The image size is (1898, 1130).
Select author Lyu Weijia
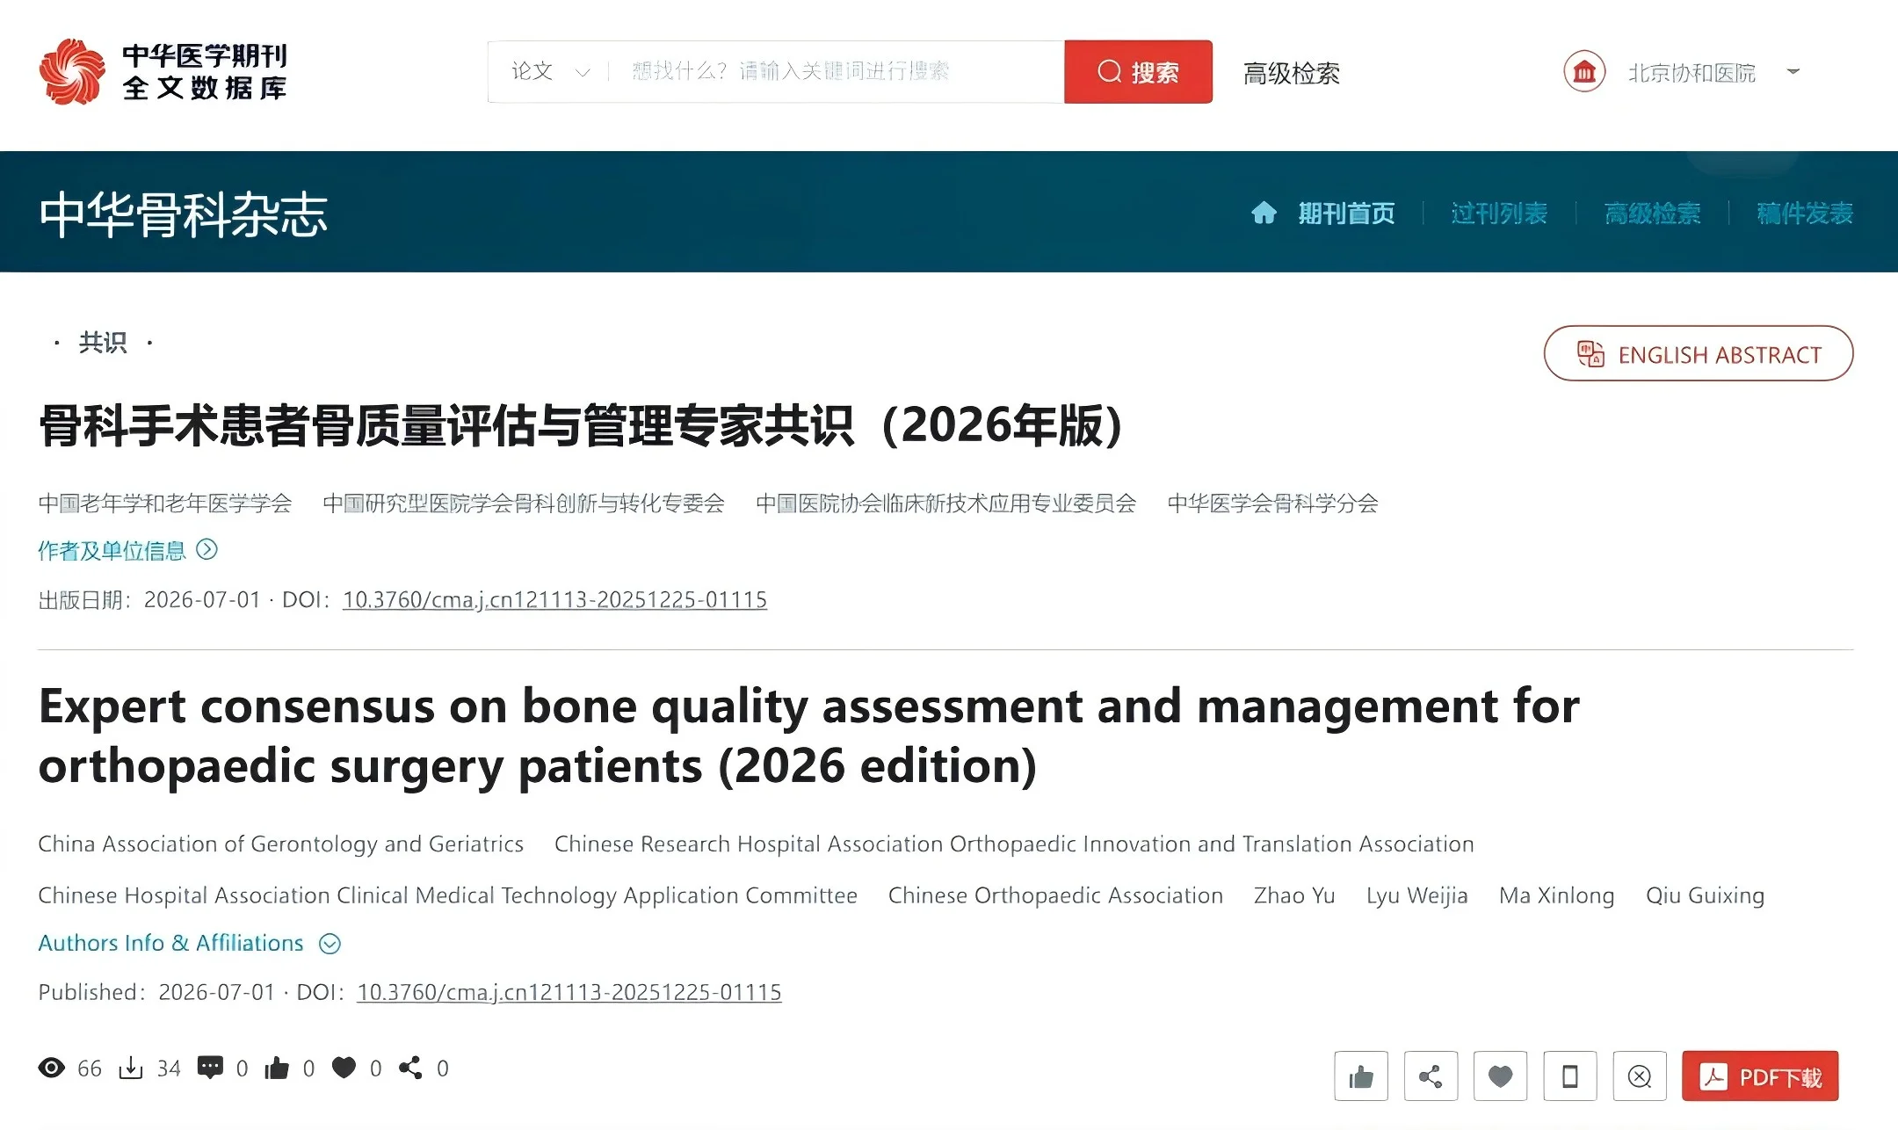(1416, 895)
